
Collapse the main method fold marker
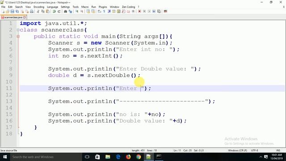click(18, 36)
